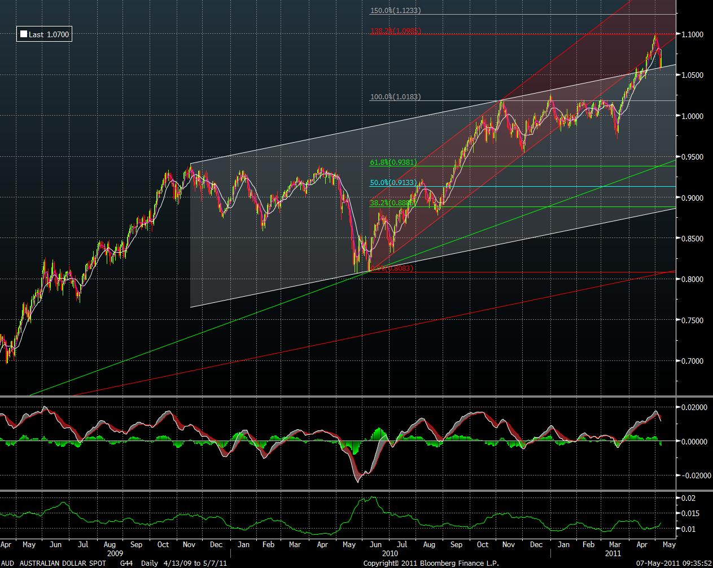
Task: Select the 2010 year marker on timeline
Action: point(390,554)
